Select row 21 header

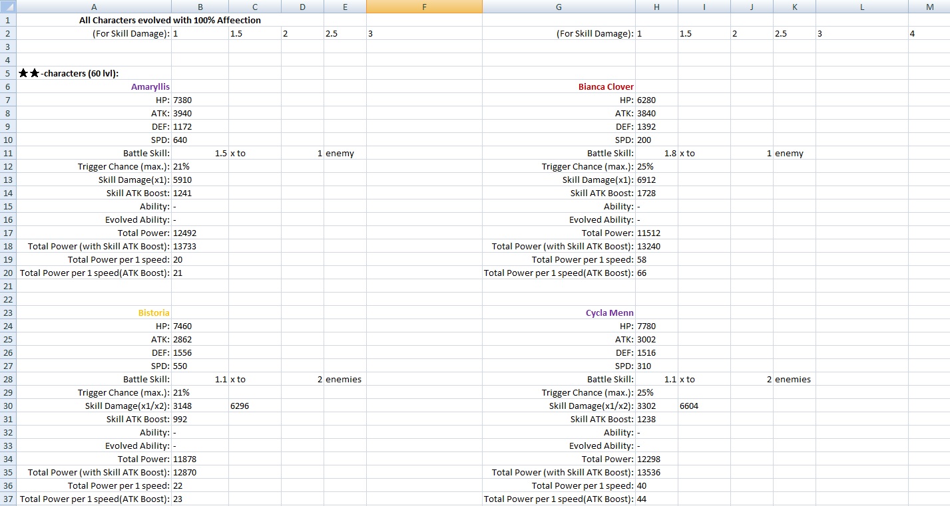pyautogui.click(x=8, y=286)
